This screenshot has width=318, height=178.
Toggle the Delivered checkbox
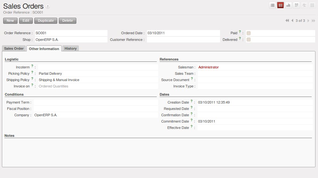tap(249, 40)
